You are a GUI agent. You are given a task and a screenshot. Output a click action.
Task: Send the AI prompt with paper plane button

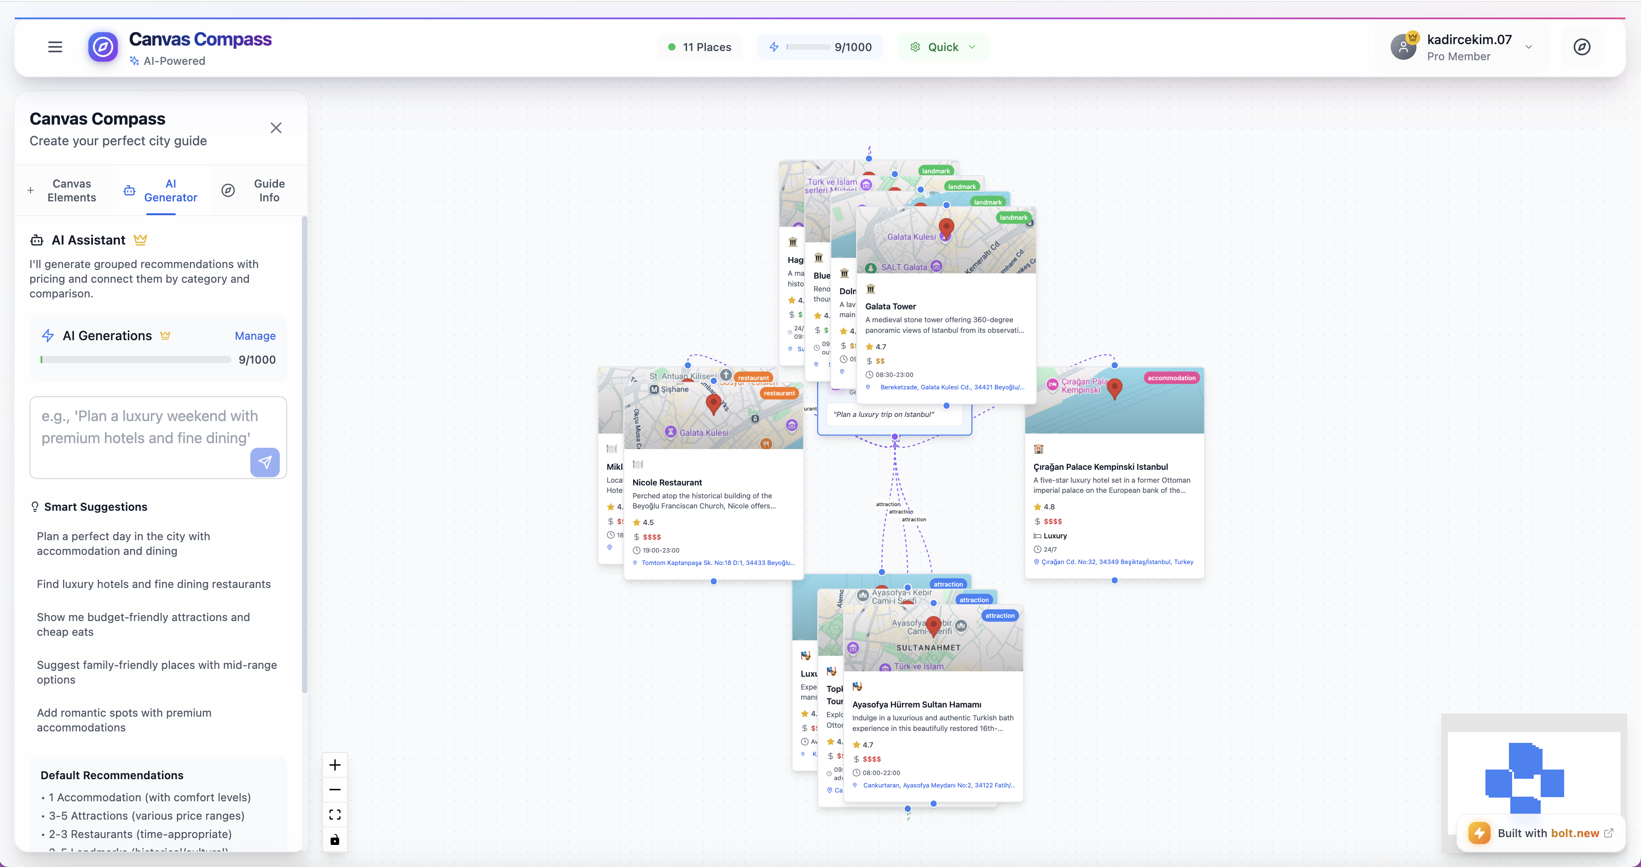point(265,462)
